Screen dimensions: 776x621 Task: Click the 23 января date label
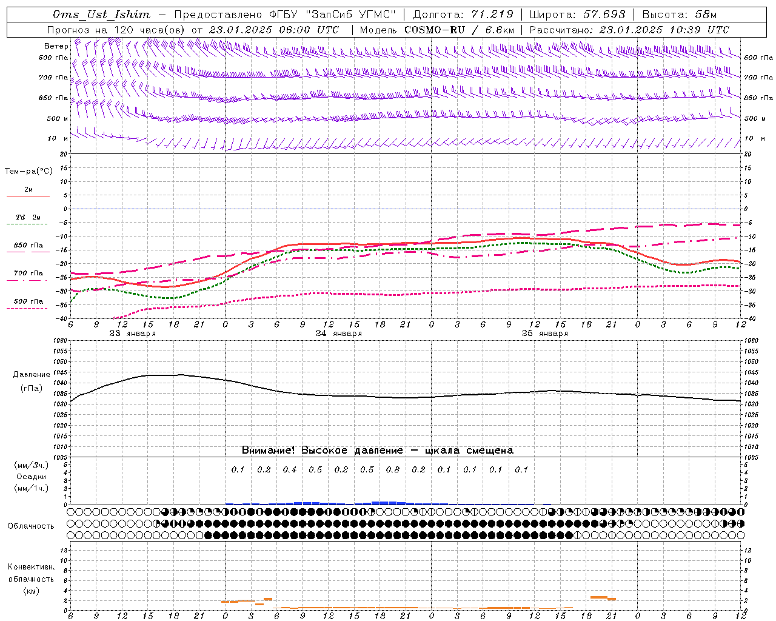click(132, 334)
